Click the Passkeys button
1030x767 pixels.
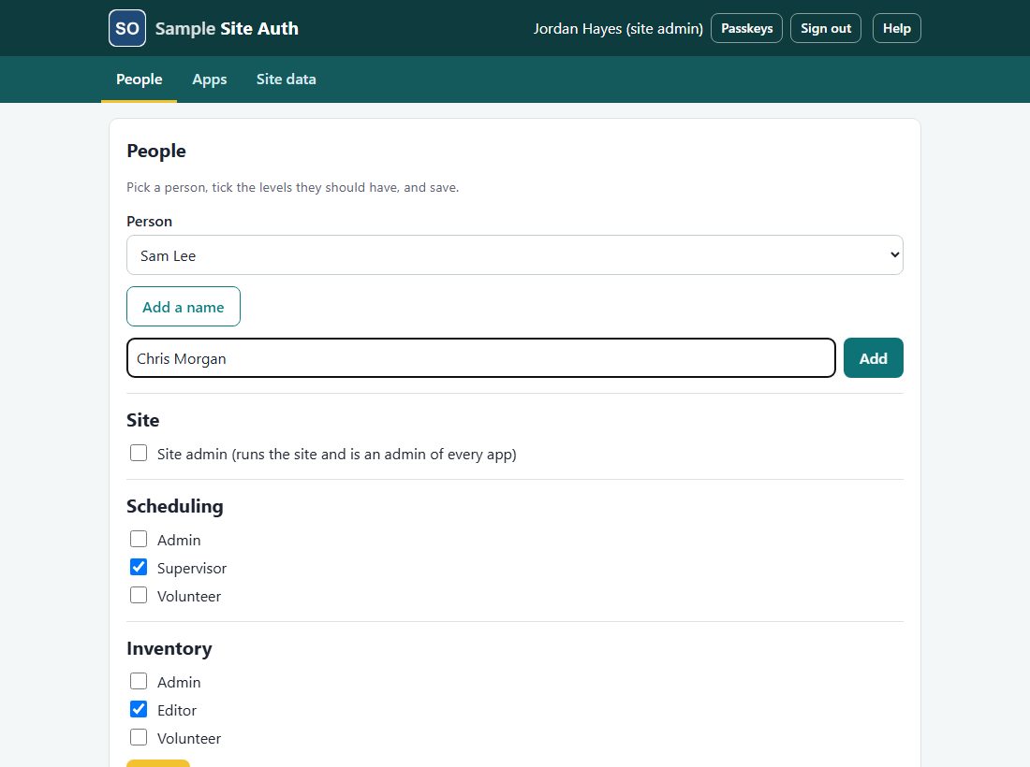[x=746, y=28]
